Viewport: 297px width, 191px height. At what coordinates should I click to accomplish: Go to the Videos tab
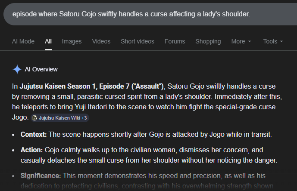101,42
